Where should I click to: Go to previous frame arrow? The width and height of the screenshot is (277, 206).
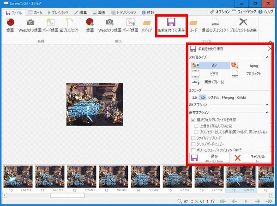pyautogui.click(x=234, y=201)
